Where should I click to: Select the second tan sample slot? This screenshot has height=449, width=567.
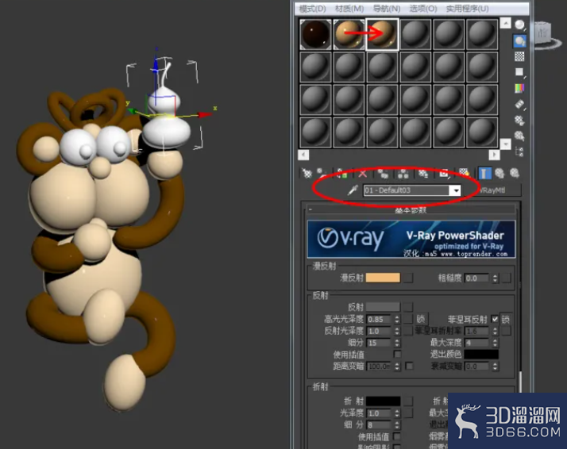coord(349,34)
